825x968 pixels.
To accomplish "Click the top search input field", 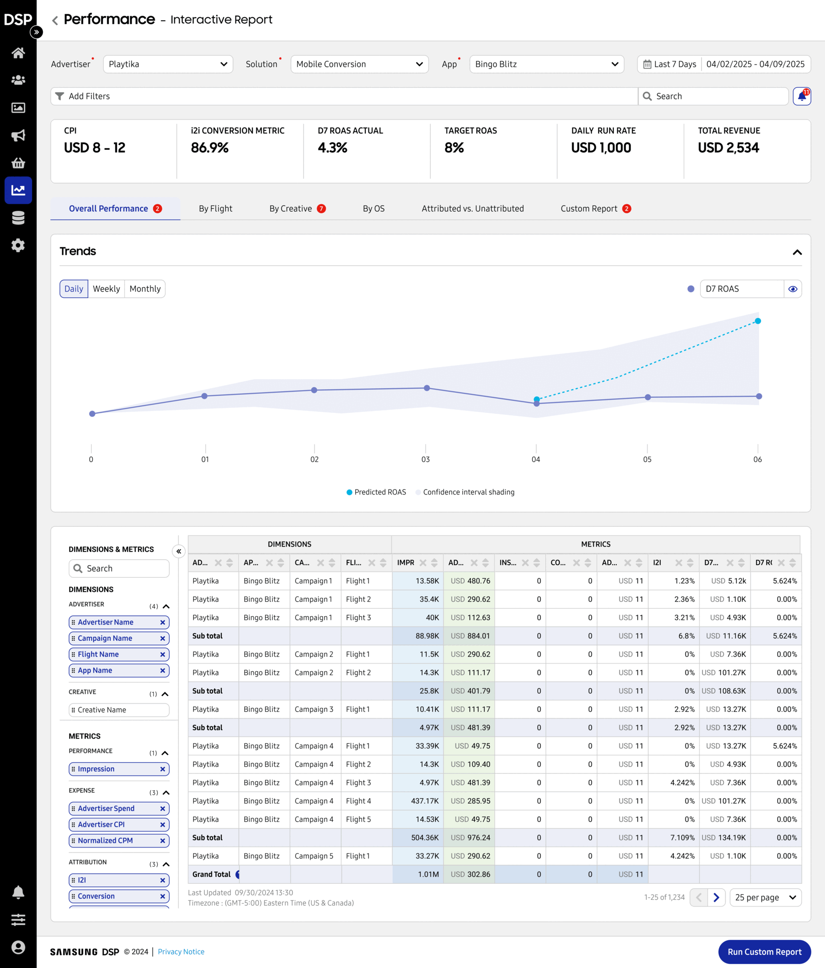I will [x=714, y=96].
